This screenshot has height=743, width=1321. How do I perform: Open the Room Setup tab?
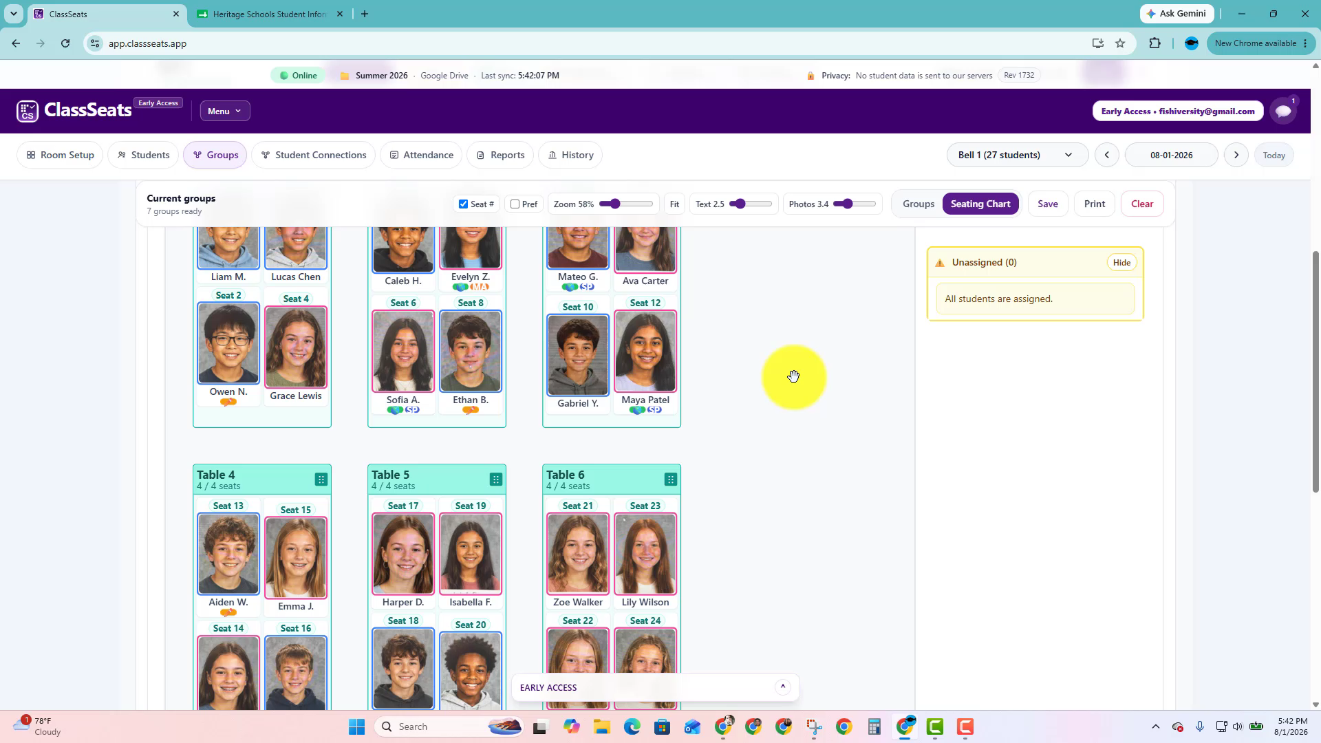click(x=60, y=155)
